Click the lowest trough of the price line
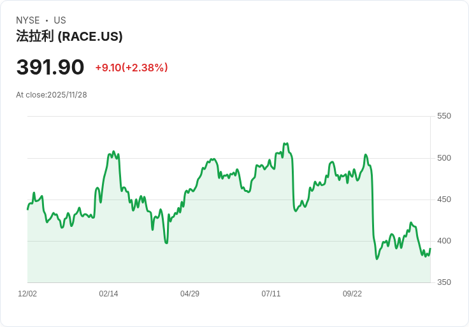Screen dimensions: 469x327 tap(377, 259)
